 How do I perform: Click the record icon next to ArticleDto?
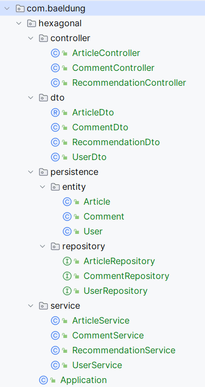point(55,112)
